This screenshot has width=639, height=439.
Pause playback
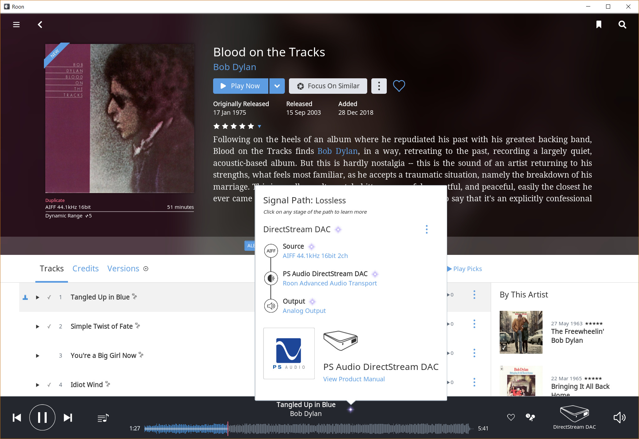(42, 418)
